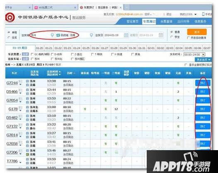Click the China Railway logo
This screenshot has width=218, height=173.
[10, 17]
